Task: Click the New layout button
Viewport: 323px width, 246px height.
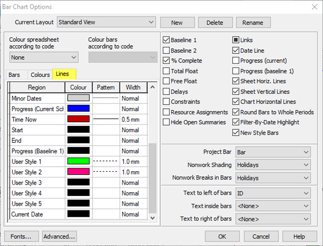Action: 178,22
